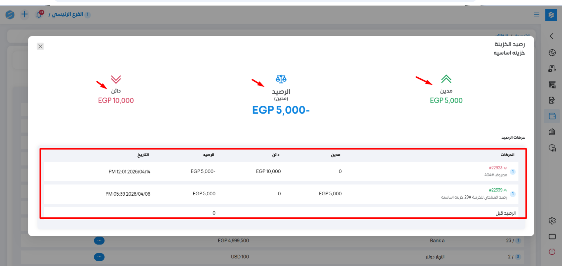
Task: Open the main branch selector الفرع الرئيسي
Action: tap(67, 14)
